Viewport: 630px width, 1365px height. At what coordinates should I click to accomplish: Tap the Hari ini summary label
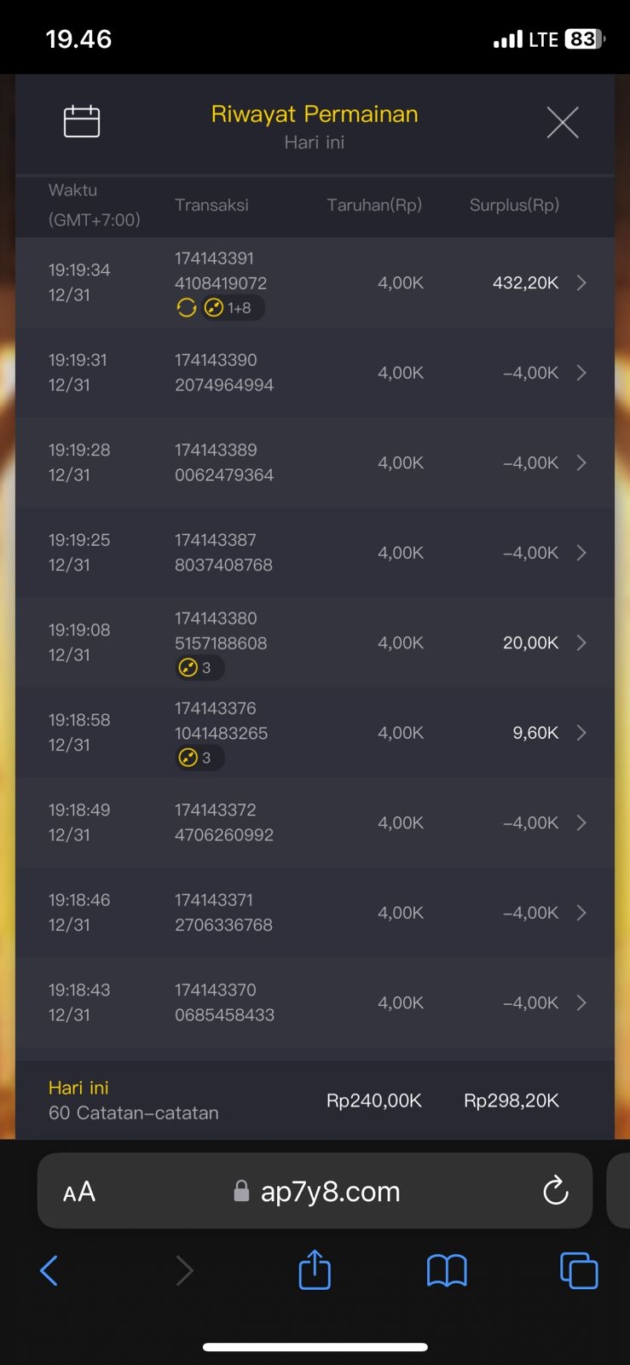tap(78, 1088)
